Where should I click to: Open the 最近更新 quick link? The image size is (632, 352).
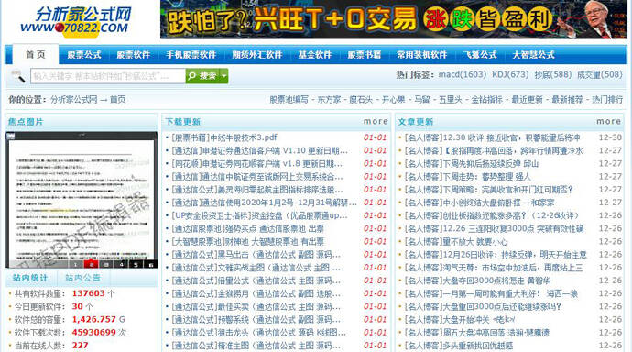tap(527, 100)
